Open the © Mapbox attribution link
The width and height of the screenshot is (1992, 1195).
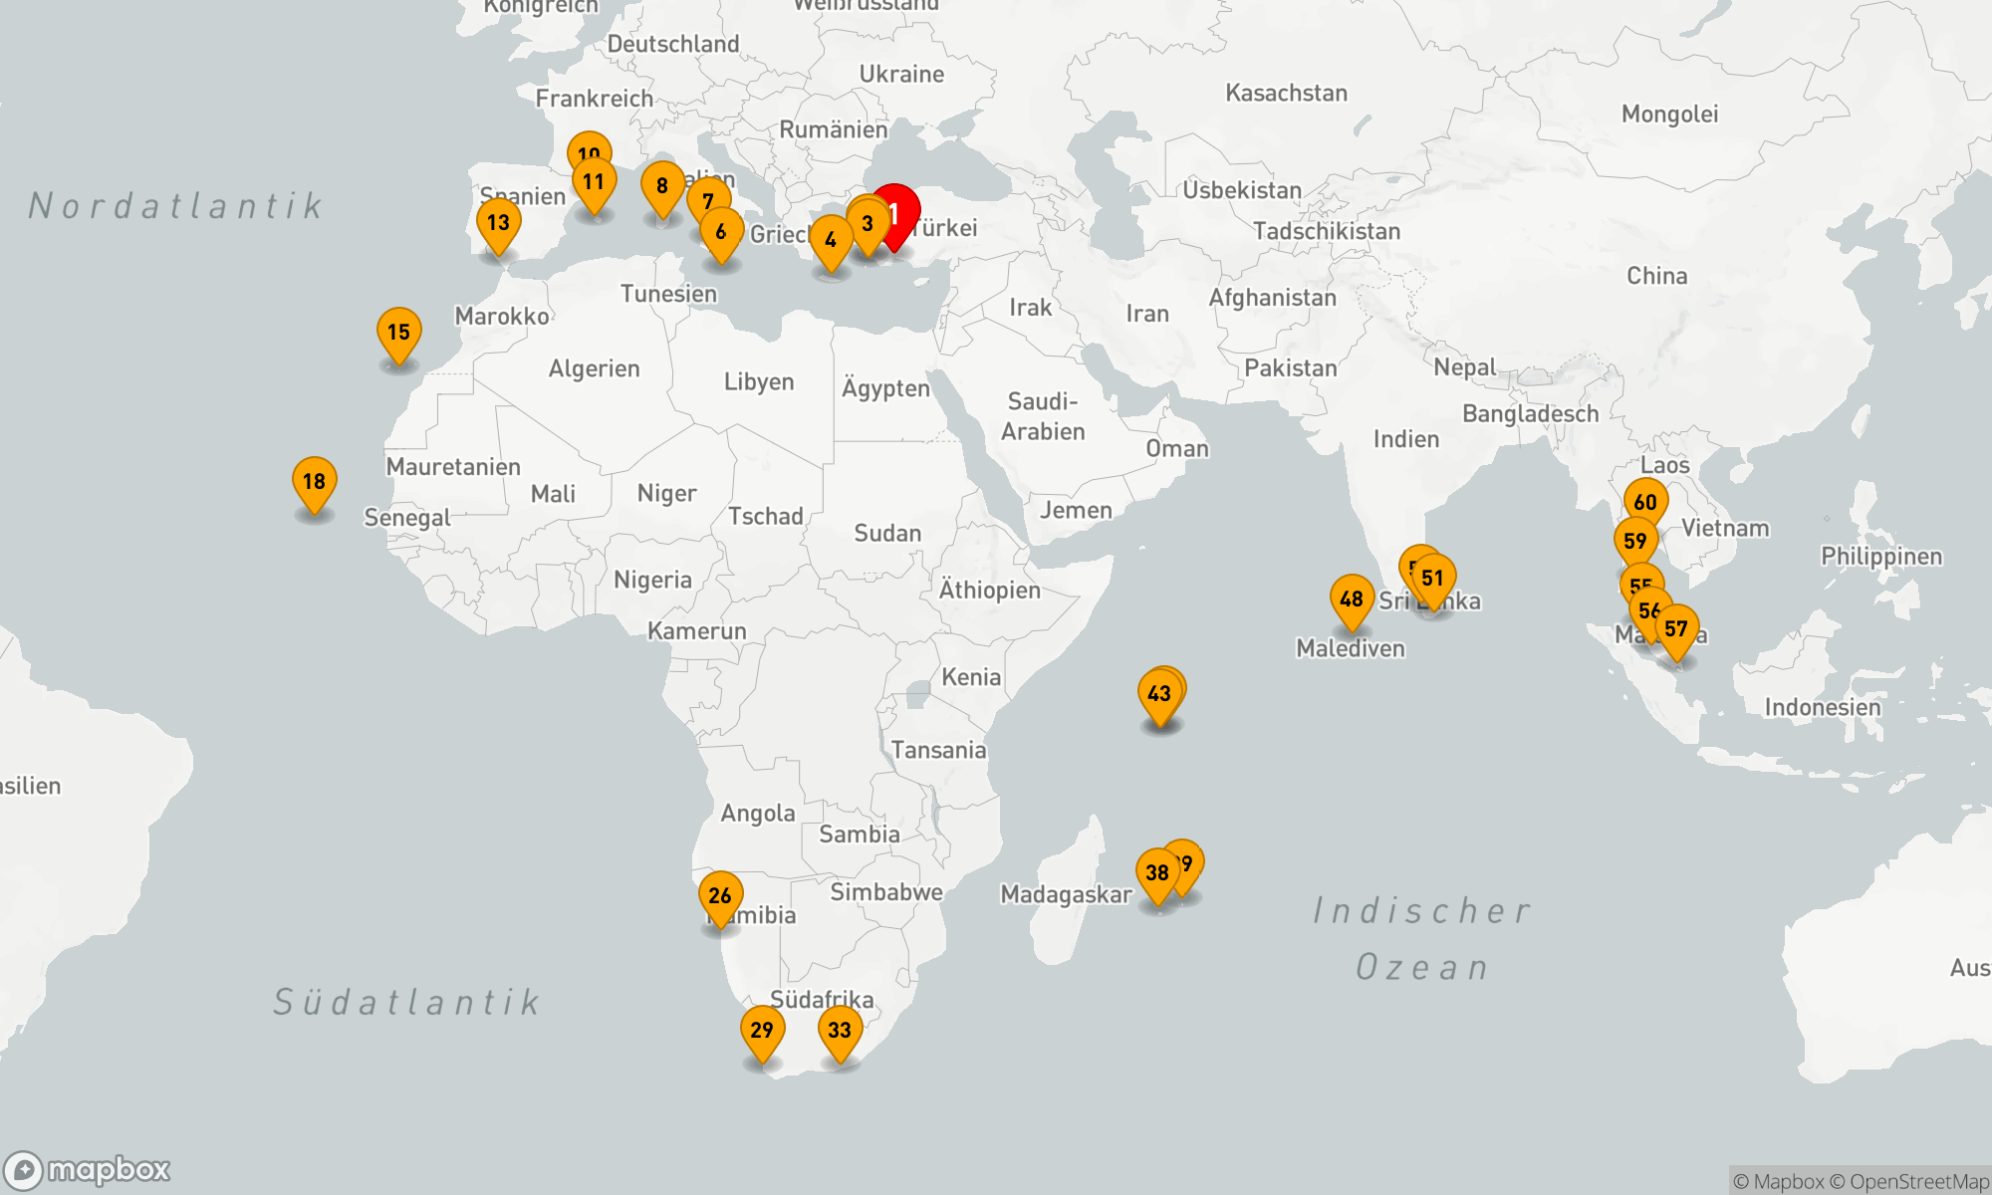[x=1778, y=1182]
